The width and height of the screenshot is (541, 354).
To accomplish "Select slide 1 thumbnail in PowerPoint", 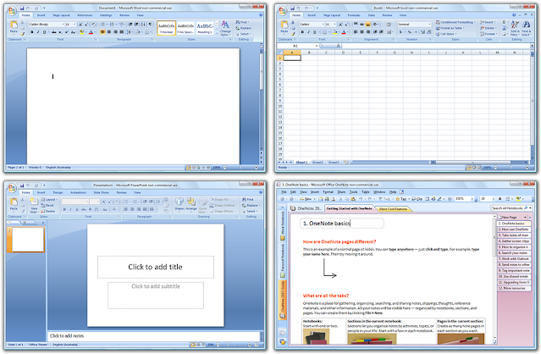I will pos(28,240).
